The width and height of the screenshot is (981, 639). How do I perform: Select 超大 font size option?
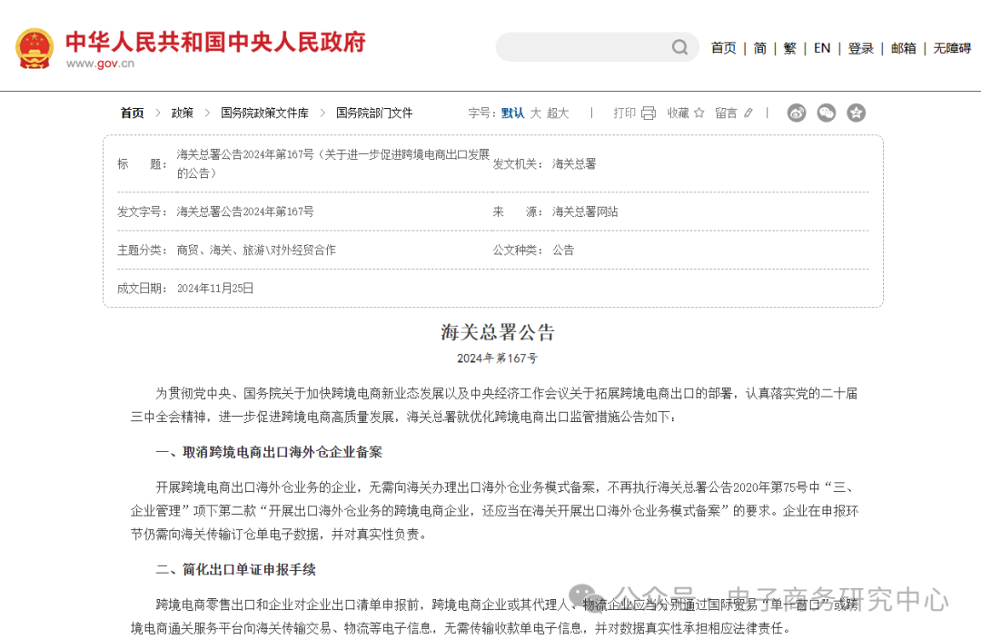[556, 113]
